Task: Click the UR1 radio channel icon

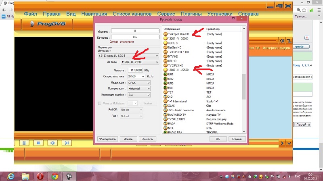Action: (165, 74)
